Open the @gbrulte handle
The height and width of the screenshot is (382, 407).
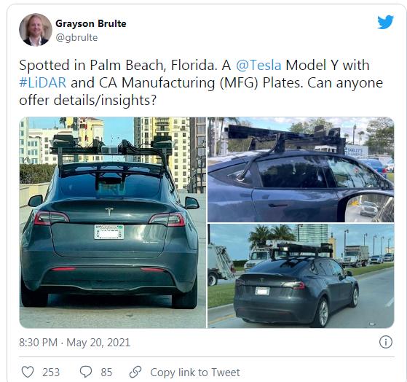tap(76, 38)
